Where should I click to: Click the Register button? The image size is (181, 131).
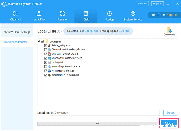158,4
